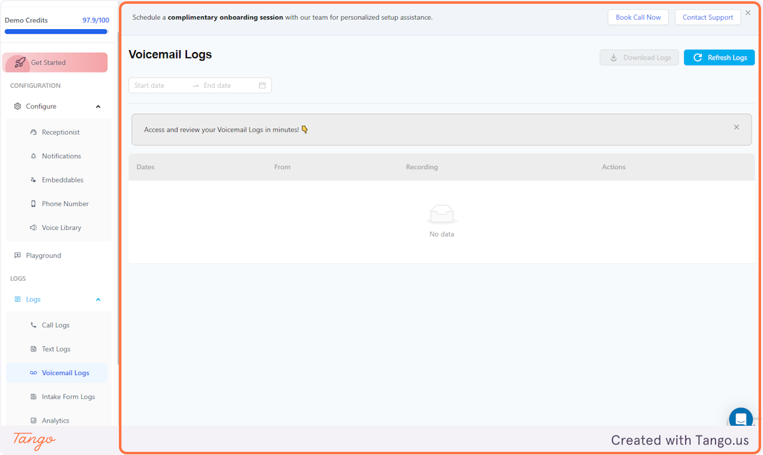The width and height of the screenshot is (763, 455).
Task: Switch to Text Logs
Action: (x=57, y=349)
